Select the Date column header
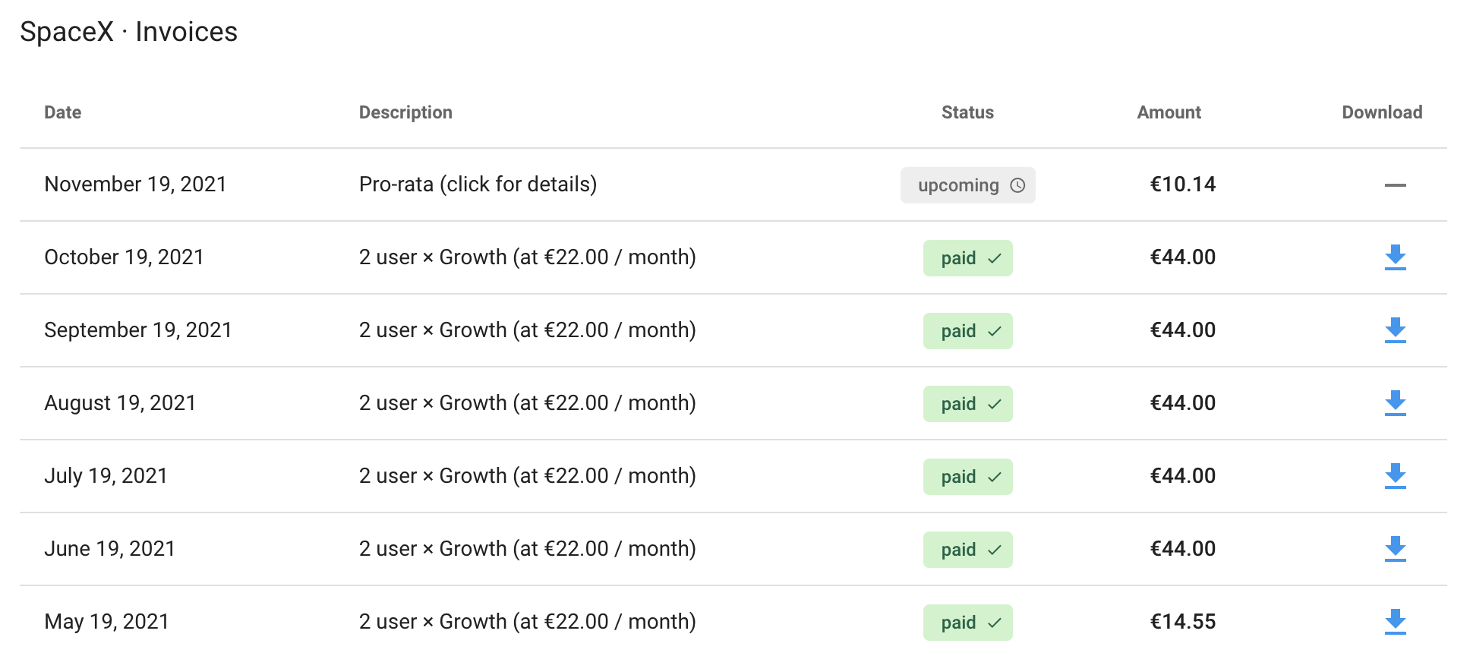Viewport: 1470px width, 656px height. tap(63, 112)
